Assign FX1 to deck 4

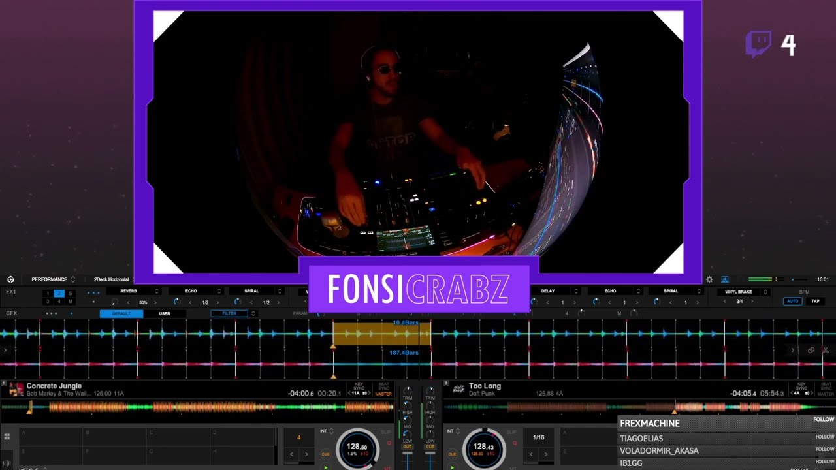59,302
